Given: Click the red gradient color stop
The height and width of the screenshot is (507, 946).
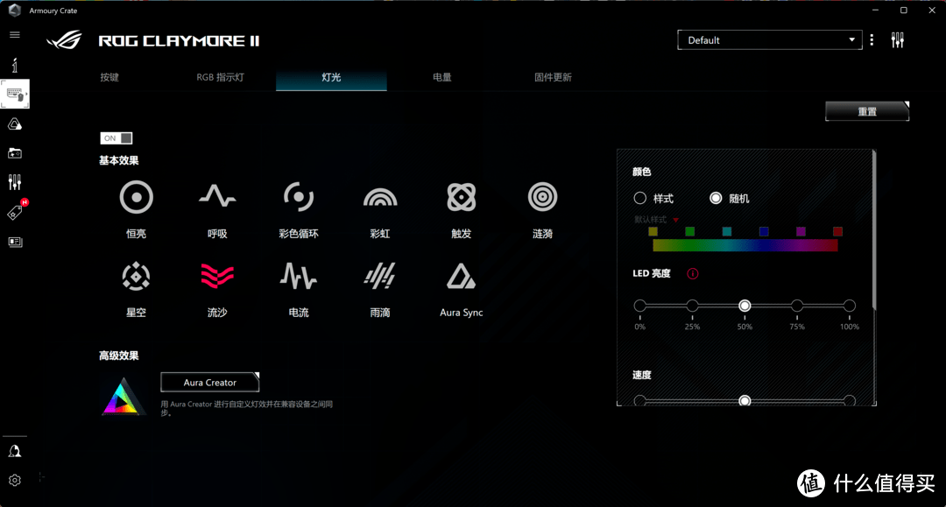Looking at the screenshot, I should (x=837, y=231).
